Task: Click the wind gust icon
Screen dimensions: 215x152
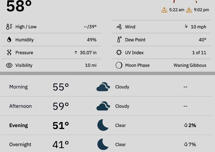Action: 119,27
